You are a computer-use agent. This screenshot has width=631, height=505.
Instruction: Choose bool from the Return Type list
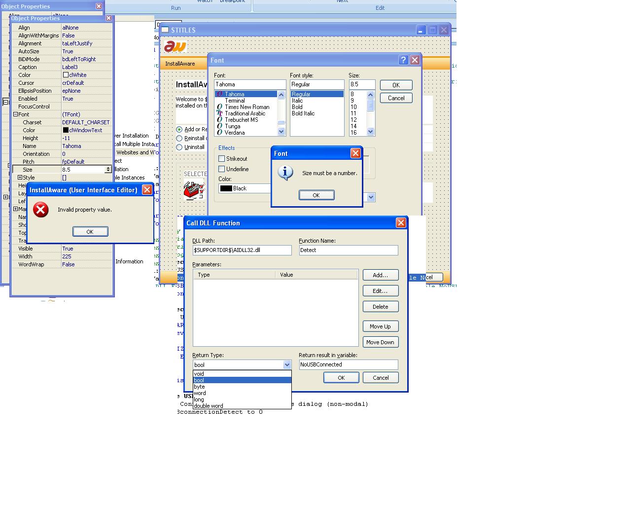click(x=242, y=380)
